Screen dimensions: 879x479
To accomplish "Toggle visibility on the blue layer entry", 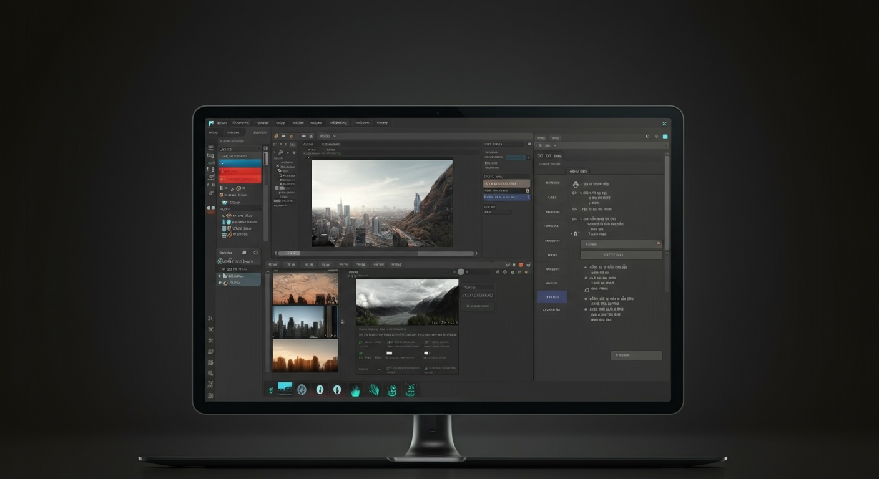I will coord(222,163).
